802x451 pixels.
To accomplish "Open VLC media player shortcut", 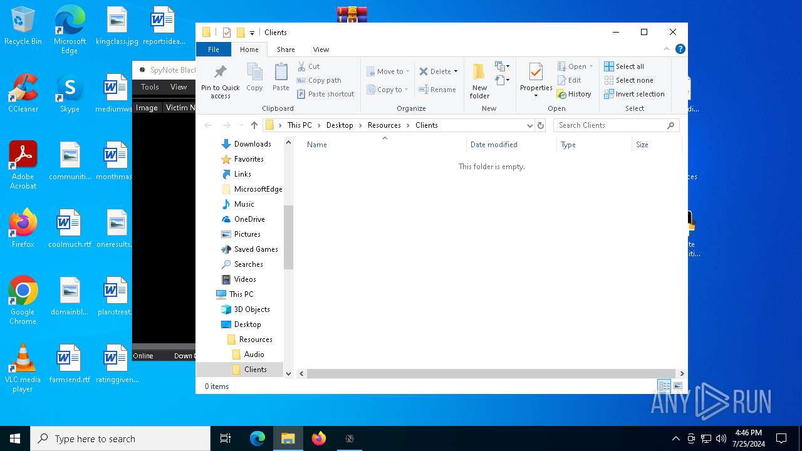I will 23,368.
